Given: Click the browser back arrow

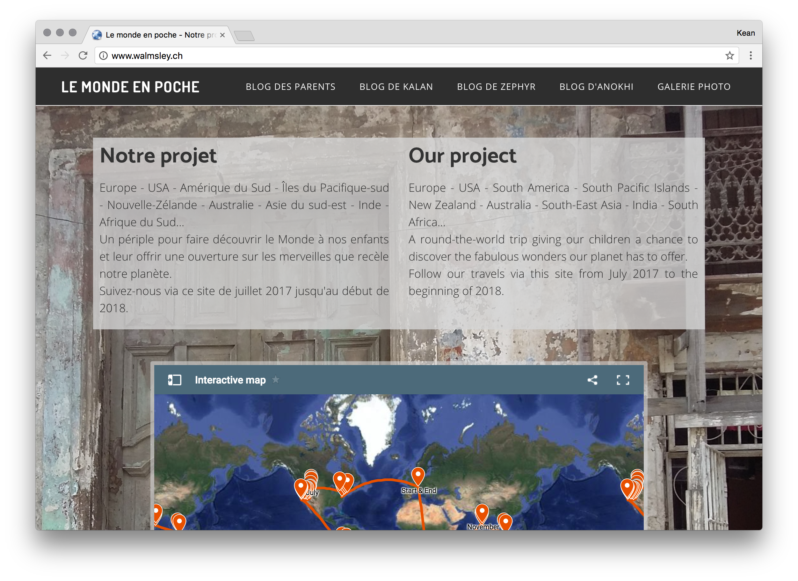Looking at the screenshot, I should [47, 55].
